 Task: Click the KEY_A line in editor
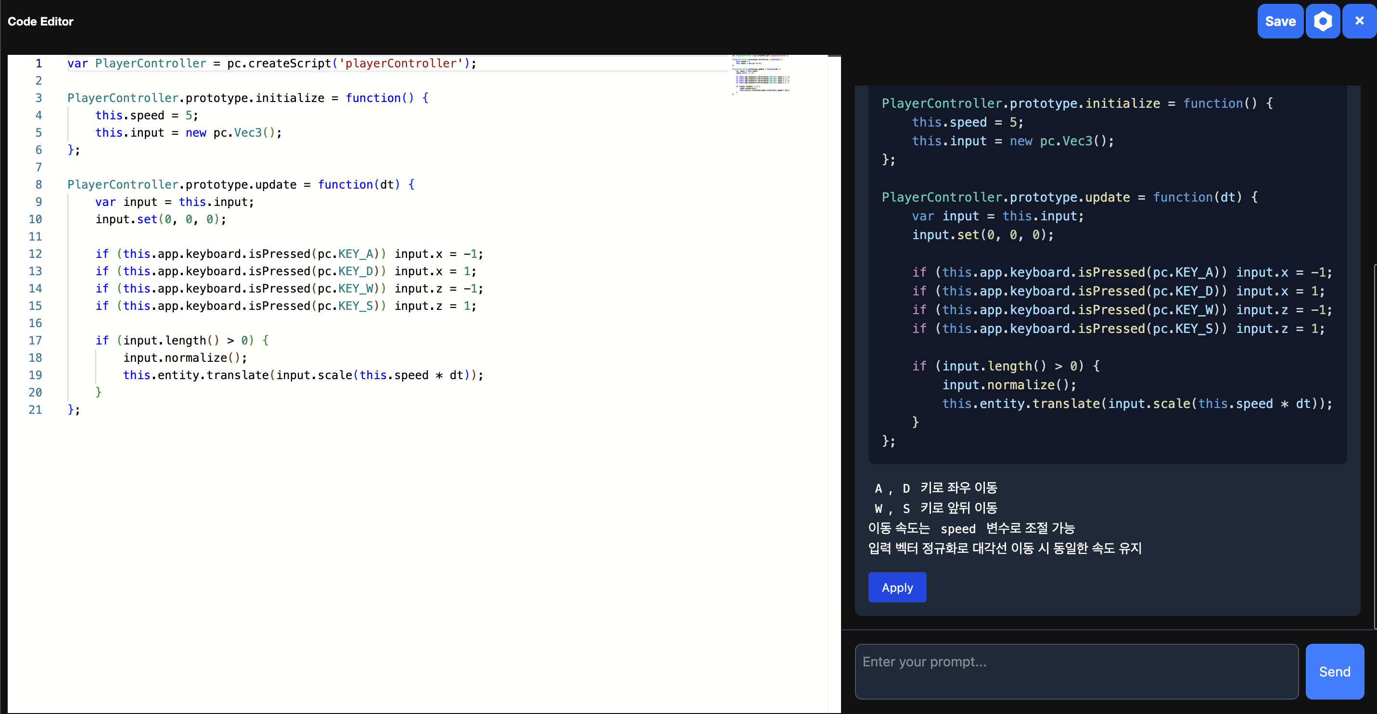(x=289, y=254)
